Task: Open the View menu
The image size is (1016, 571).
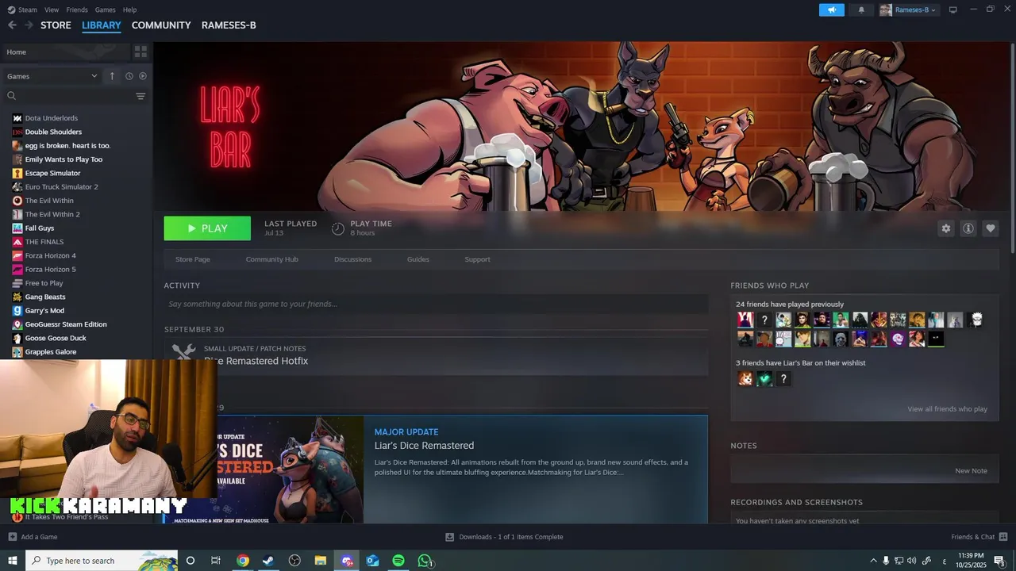Action: pos(52,10)
